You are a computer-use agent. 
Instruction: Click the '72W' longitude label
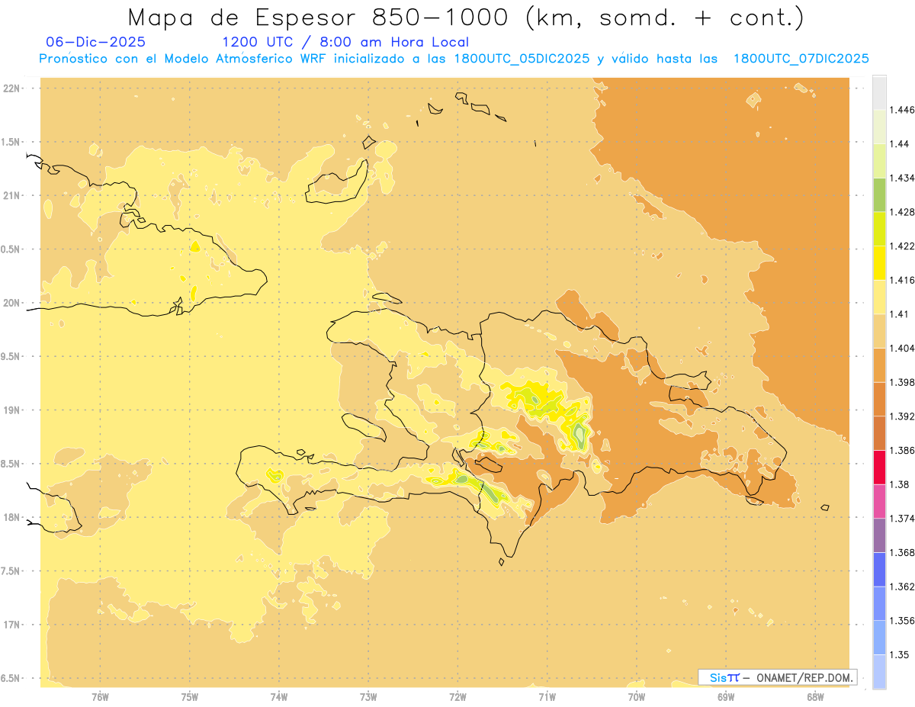[x=457, y=697]
